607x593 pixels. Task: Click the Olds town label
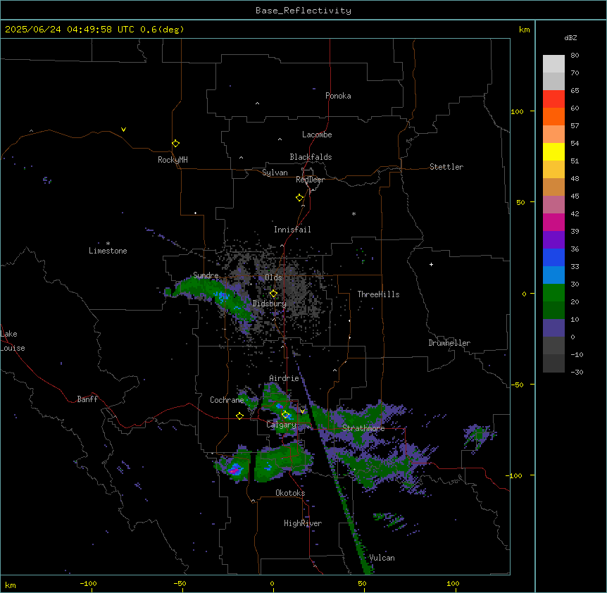point(273,277)
